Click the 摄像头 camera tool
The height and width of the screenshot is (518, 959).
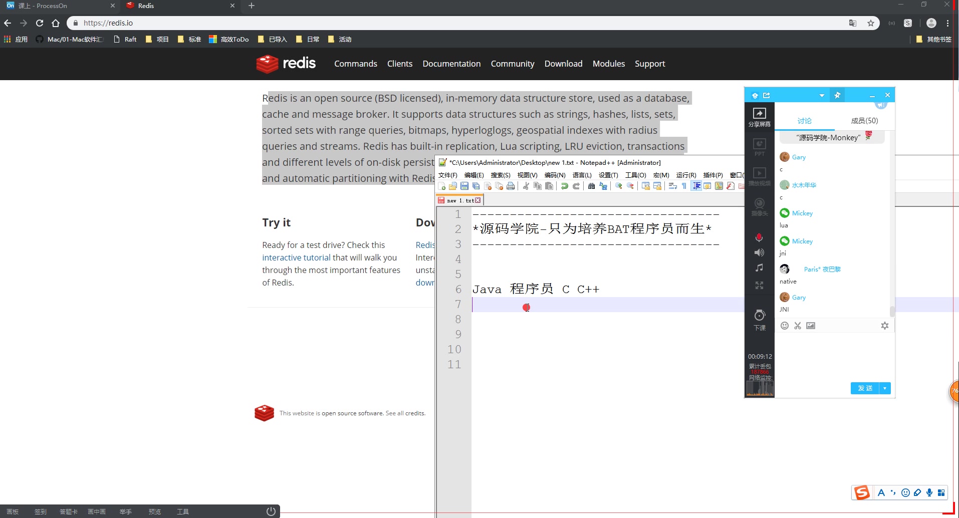click(760, 206)
